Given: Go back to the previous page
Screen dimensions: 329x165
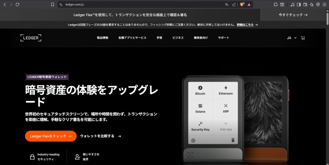Looking at the screenshot, I should click(x=4, y=4).
